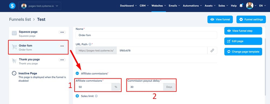The width and height of the screenshot is (270, 104).
Task: Open the Assets menu
Action: pyautogui.click(x=210, y=6)
